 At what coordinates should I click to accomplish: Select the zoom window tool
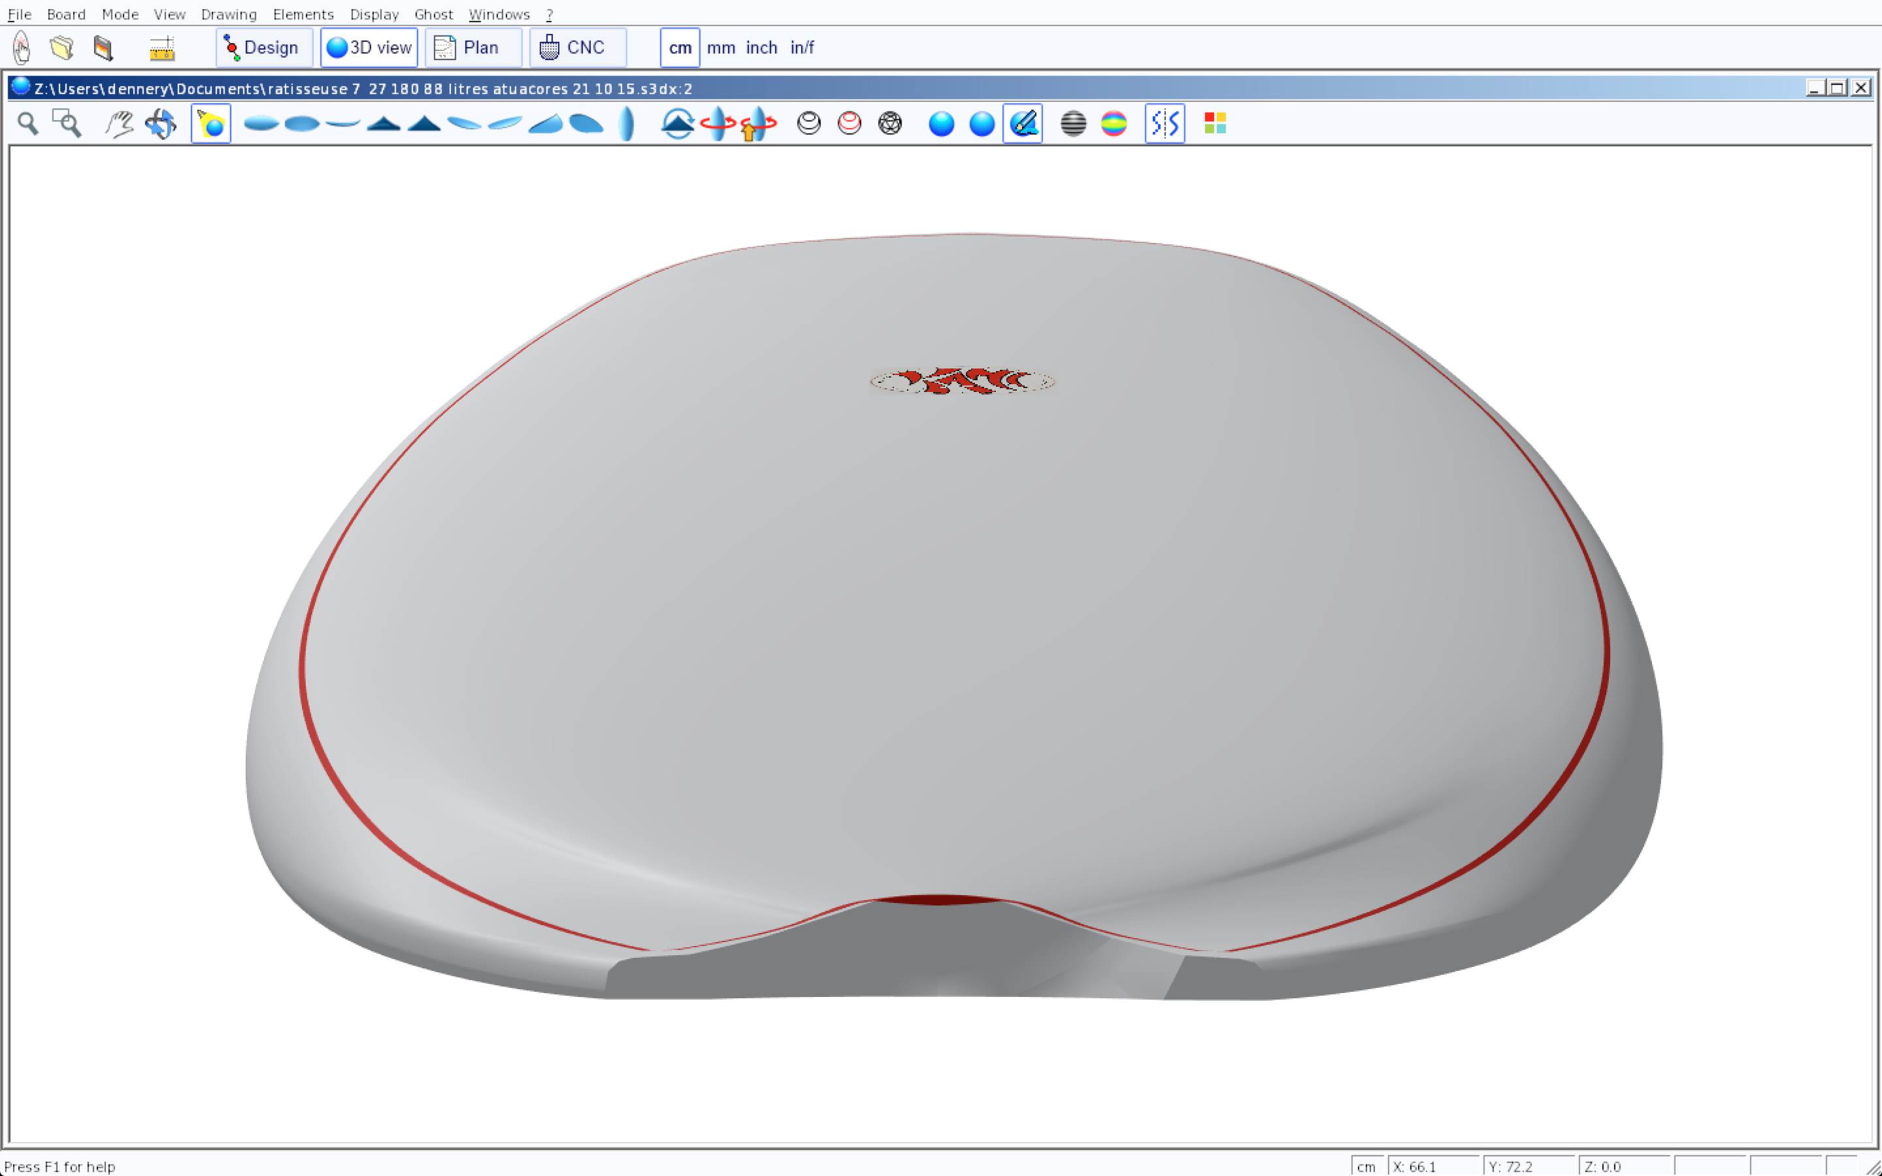pyautogui.click(x=67, y=123)
